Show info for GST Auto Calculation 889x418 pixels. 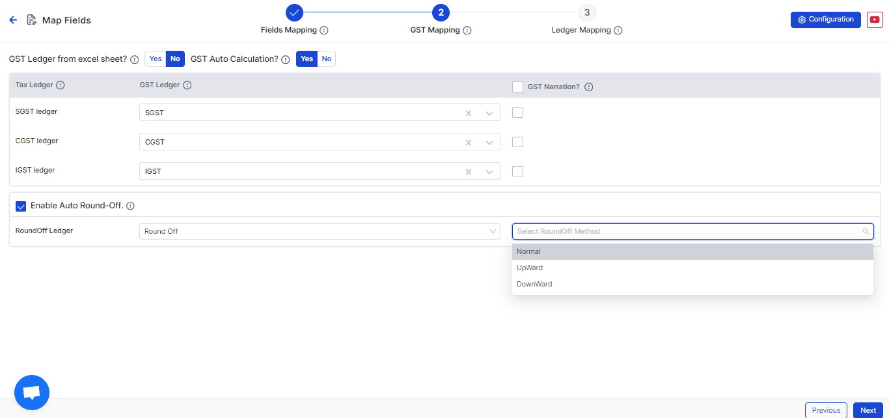point(286,59)
